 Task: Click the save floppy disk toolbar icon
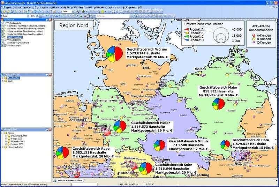point(12,12)
